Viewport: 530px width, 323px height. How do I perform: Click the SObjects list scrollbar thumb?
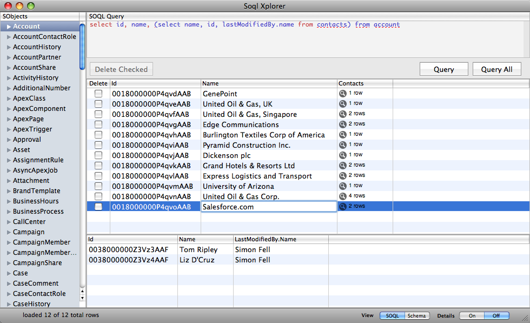point(82,47)
